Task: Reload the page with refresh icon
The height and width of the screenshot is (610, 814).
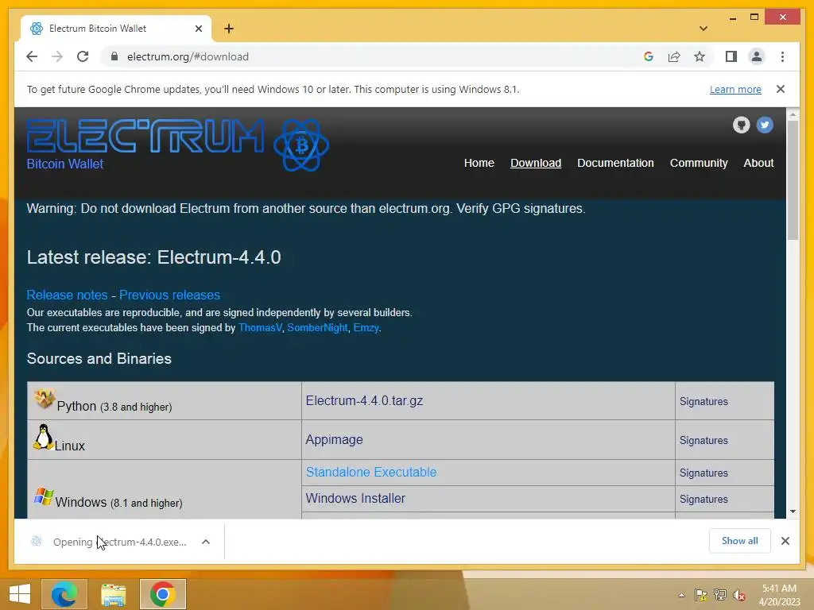Action: 83,56
